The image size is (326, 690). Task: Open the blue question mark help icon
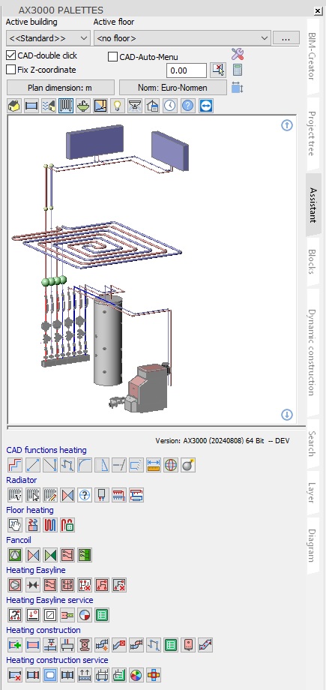(188, 106)
